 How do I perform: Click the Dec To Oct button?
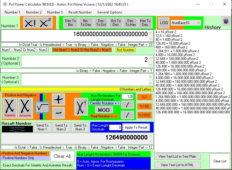[x=101, y=23]
